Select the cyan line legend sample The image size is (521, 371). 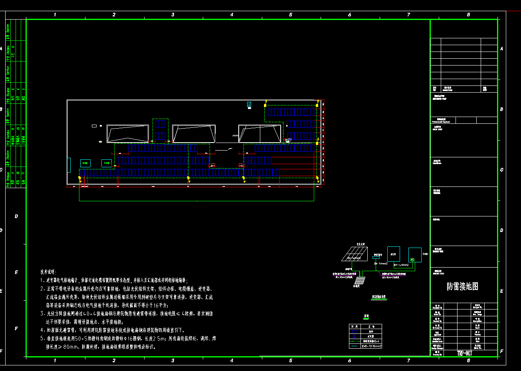(x=354, y=346)
